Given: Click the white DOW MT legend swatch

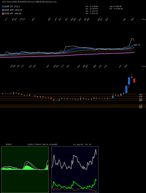Looking at the screenshot, I should [3, 10].
